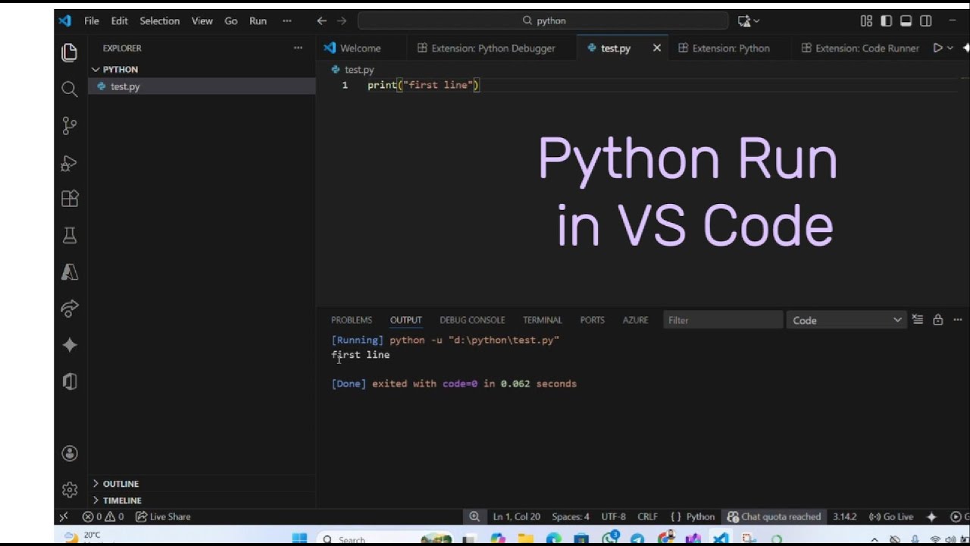Viewport: 970px width, 546px height.
Task: Open the Go menu
Action: (231, 21)
